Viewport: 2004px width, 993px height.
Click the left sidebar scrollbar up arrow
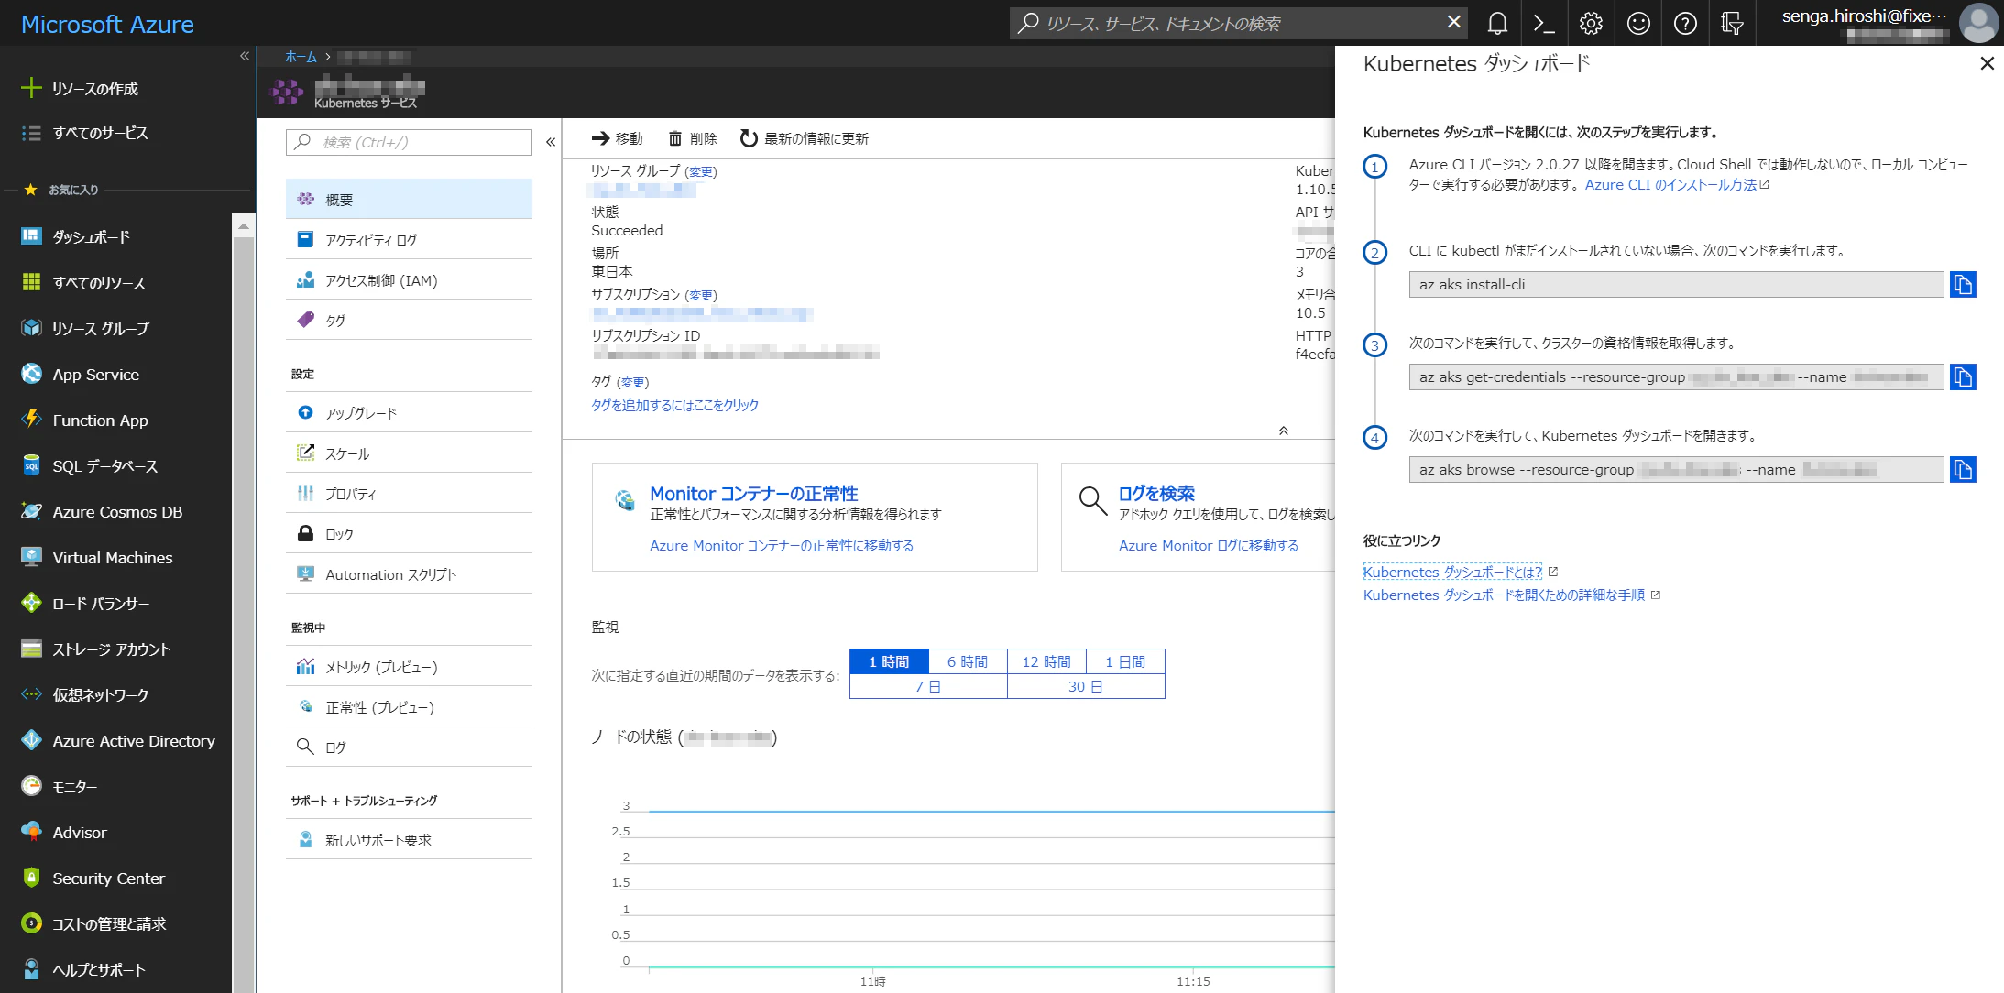click(243, 225)
